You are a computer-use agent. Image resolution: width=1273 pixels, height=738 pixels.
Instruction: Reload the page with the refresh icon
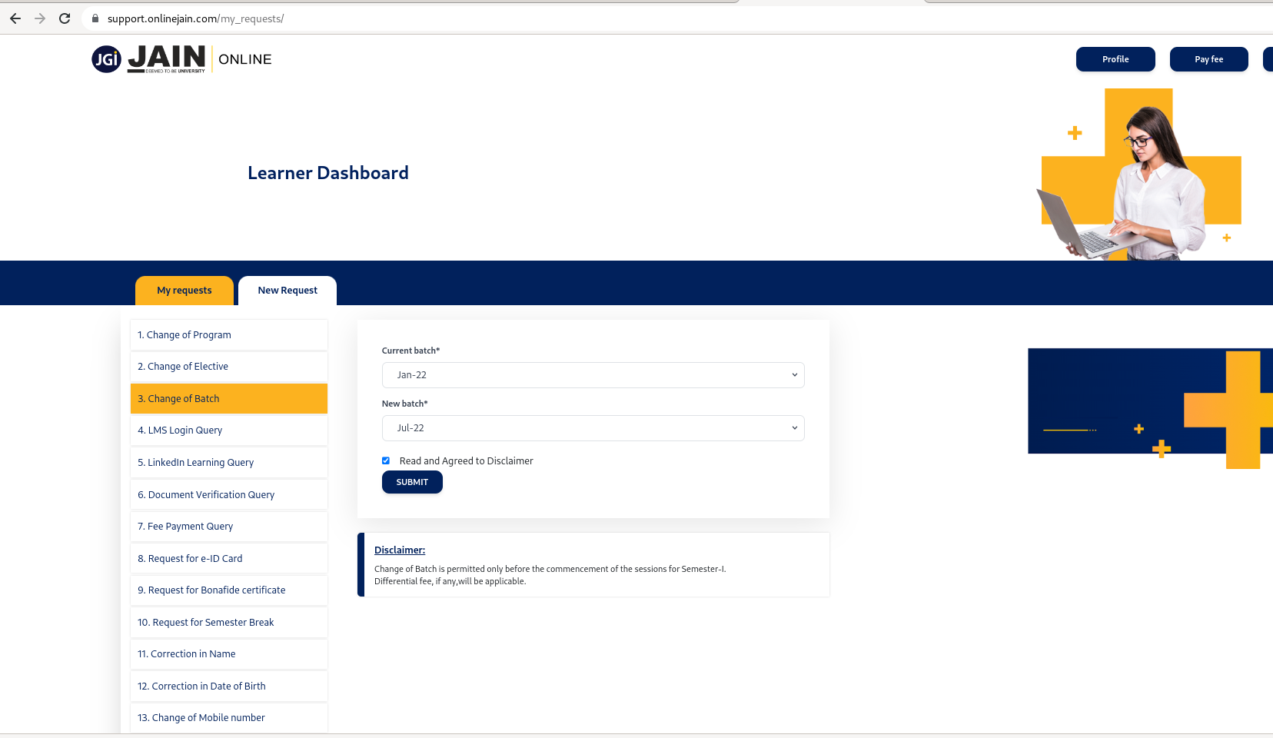(x=65, y=18)
